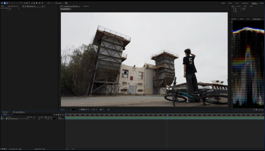Open the Audio panel tab
The height and width of the screenshot is (151, 265).
[251, 6]
